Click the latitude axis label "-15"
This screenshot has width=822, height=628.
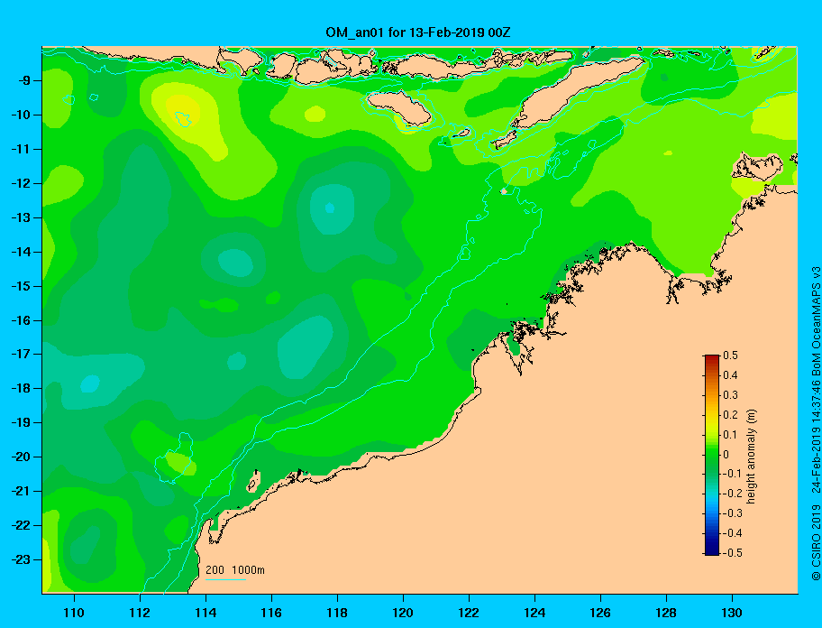point(21,286)
